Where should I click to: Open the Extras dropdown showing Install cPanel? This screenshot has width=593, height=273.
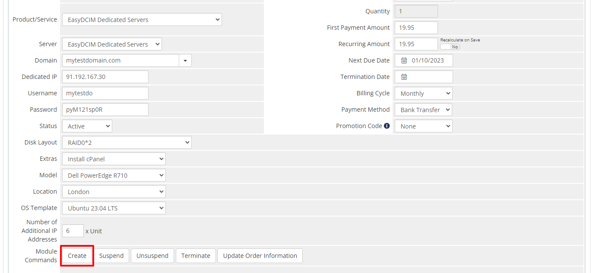pos(114,159)
